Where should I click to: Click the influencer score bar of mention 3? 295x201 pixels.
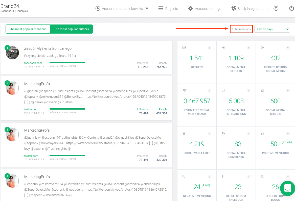pos(67,155)
